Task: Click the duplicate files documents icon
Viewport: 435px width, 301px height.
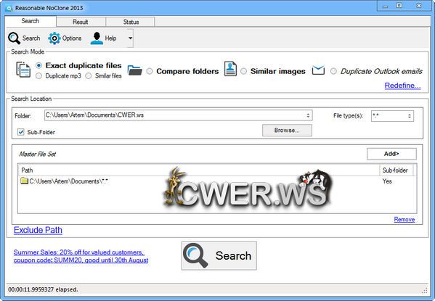Action: [23, 70]
